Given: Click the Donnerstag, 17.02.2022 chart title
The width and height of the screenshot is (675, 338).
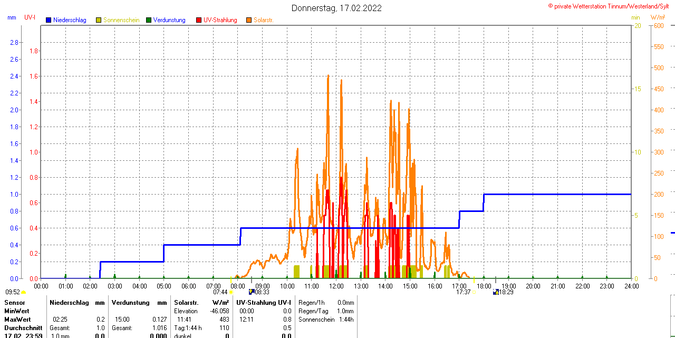Looking at the screenshot, I should tap(336, 8).
